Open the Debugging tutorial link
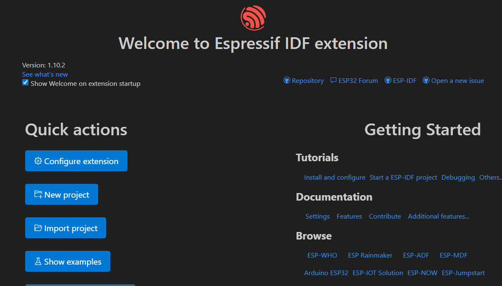 458,178
